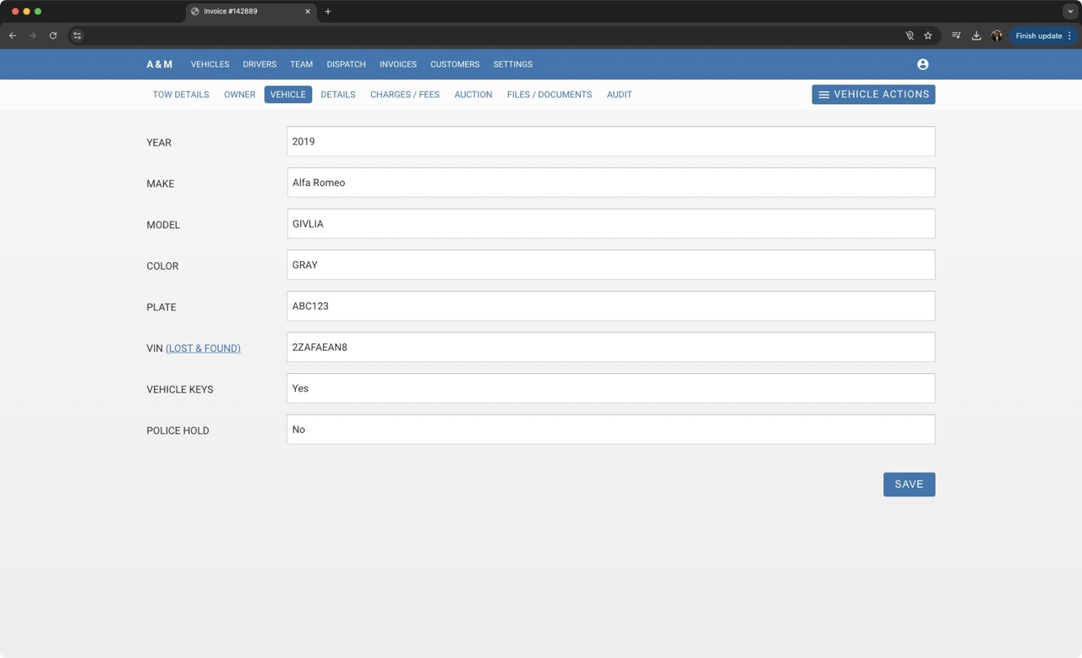Select the Invoice #142889 browser tab
Image resolution: width=1082 pixels, height=658 pixels.
pos(251,12)
